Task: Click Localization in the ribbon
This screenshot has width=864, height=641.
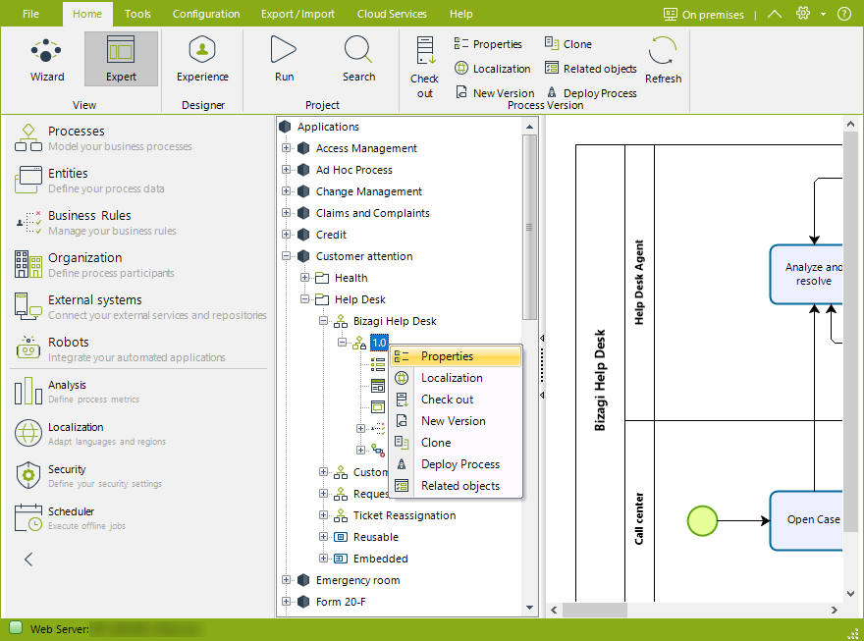Action: 493,69
